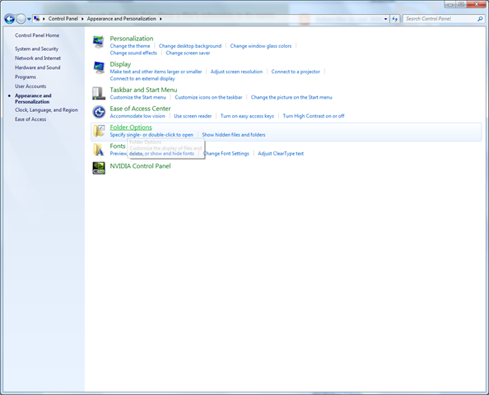
Task: Open Taskbar and Start Menu heading
Action: tap(143, 90)
